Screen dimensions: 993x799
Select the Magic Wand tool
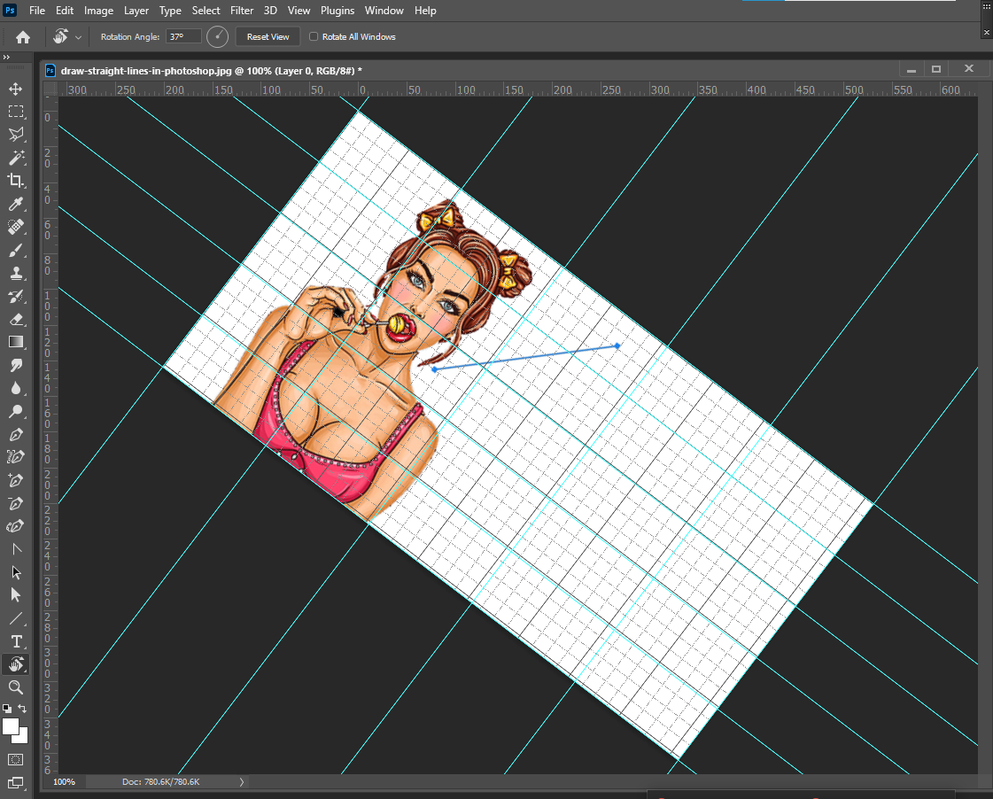16,158
